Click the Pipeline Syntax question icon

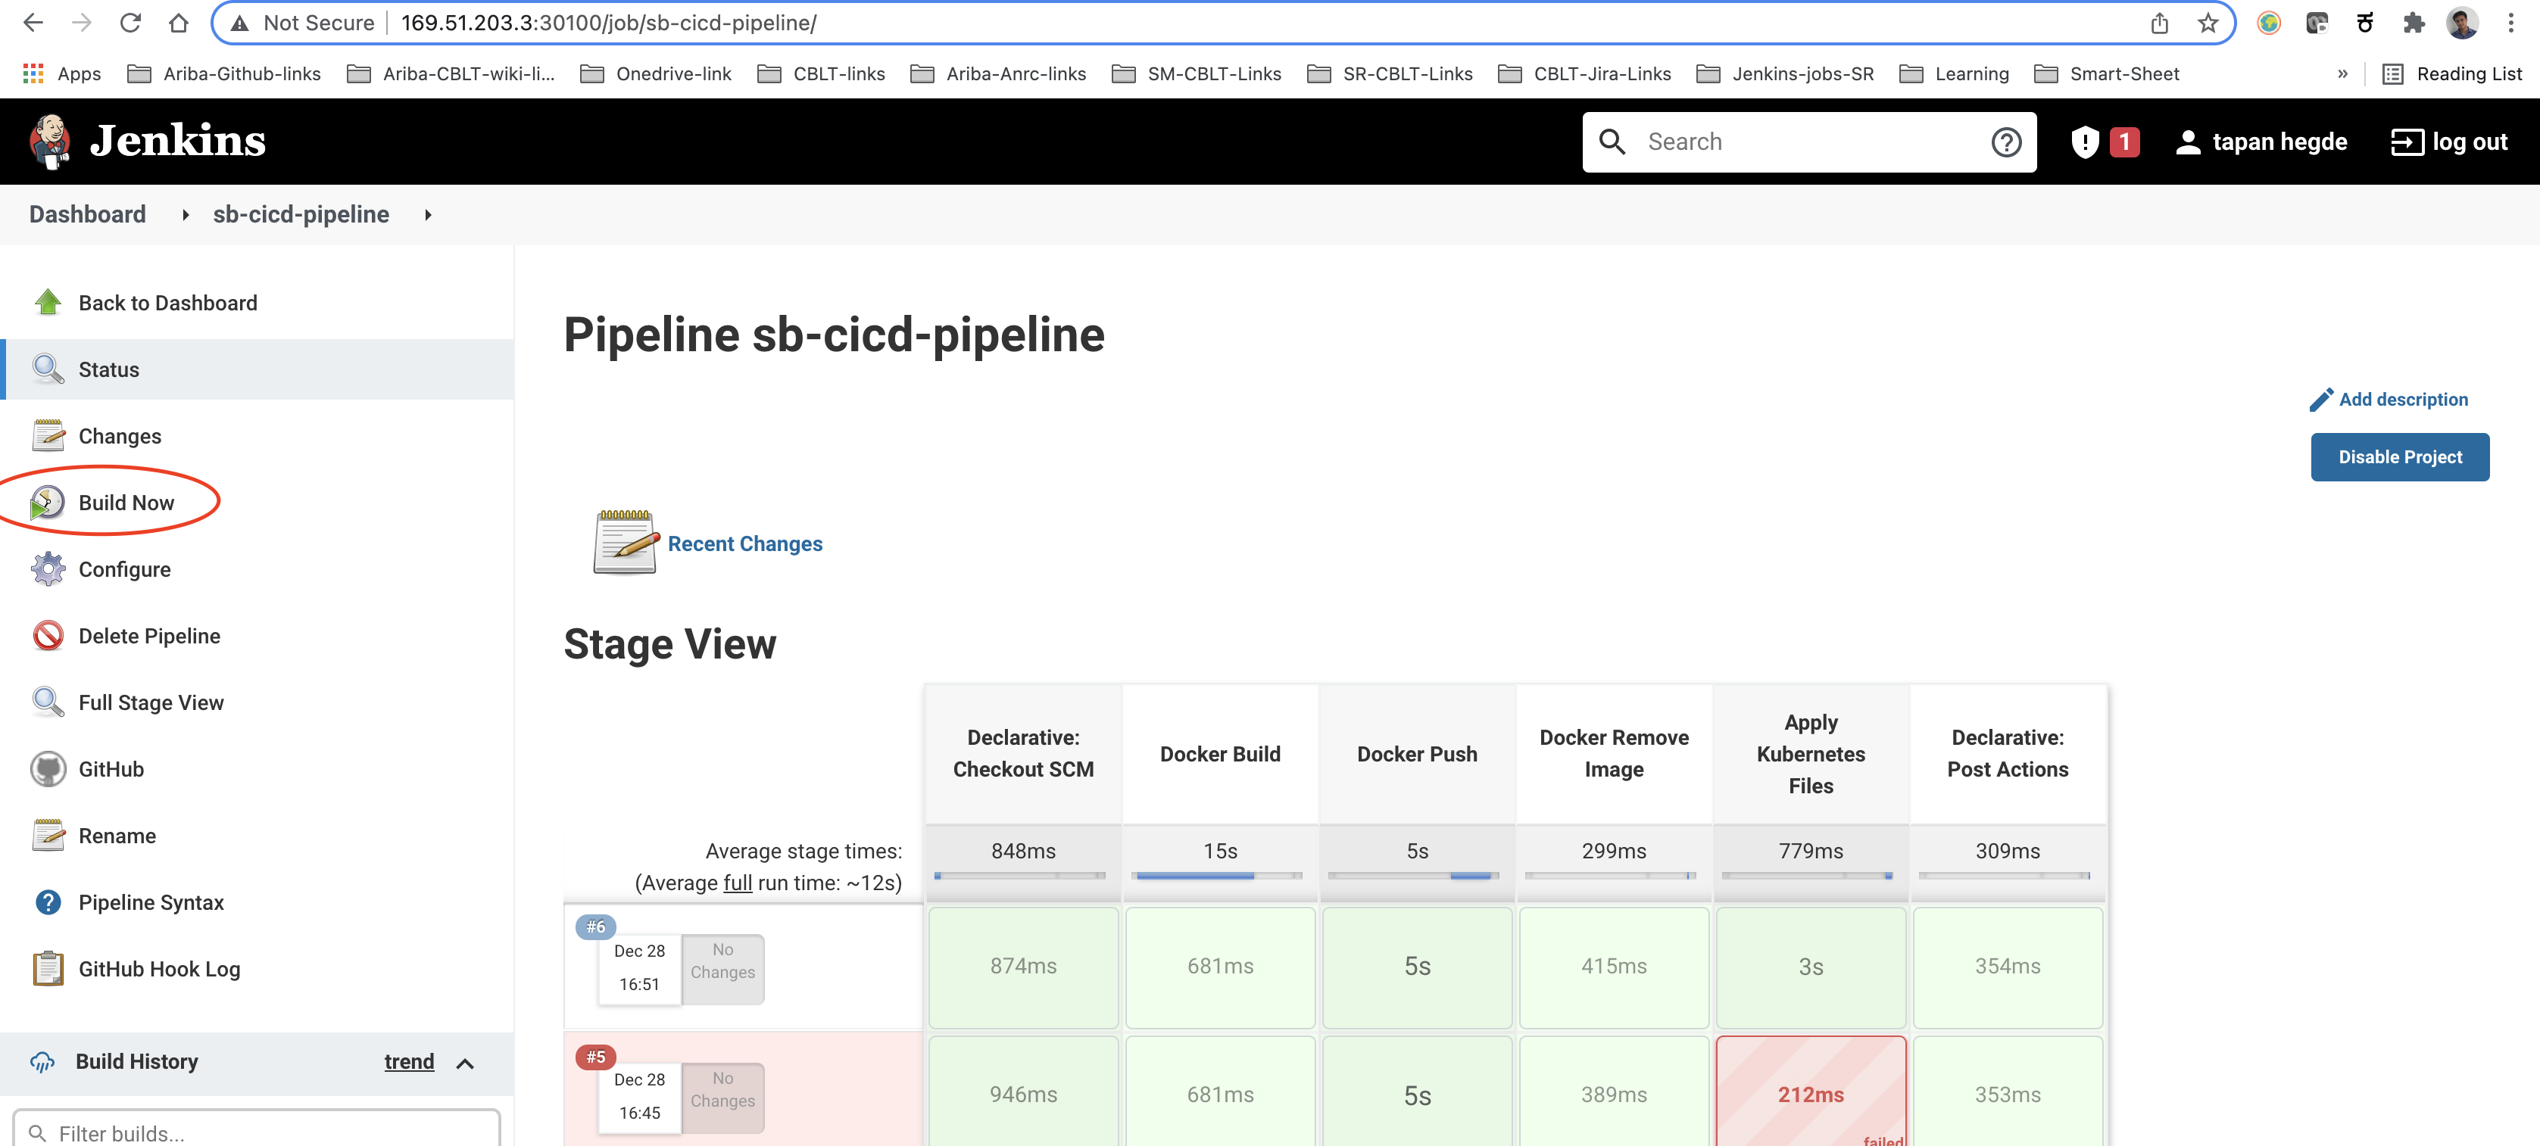click(x=48, y=902)
